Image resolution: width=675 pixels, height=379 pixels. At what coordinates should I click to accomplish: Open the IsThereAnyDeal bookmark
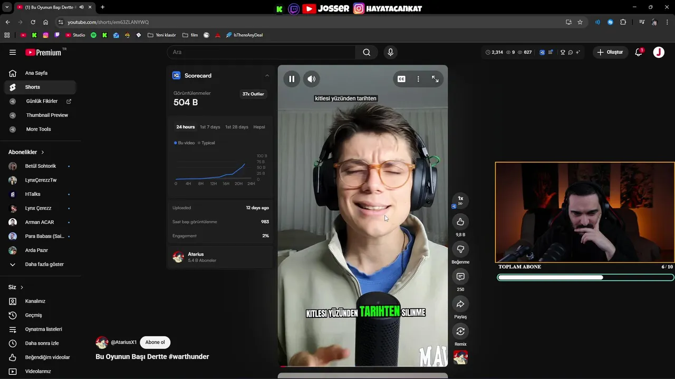244,35
